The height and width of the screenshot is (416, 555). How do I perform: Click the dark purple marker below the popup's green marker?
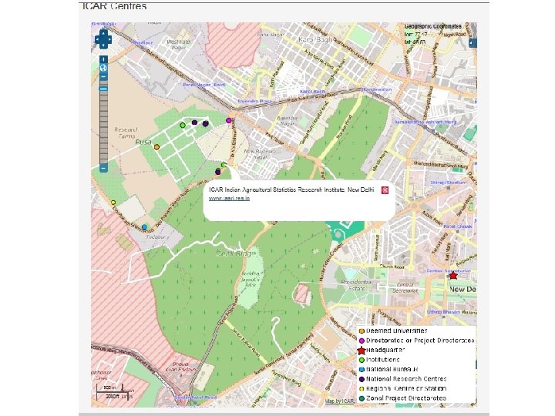[217, 173]
